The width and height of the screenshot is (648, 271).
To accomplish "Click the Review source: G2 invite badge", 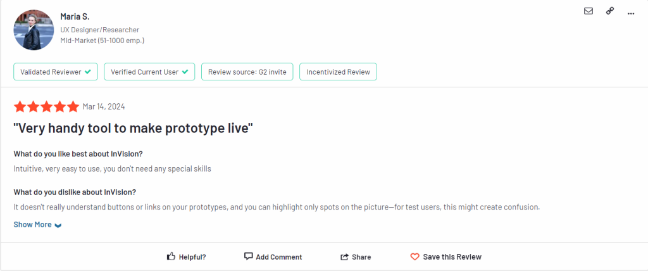I will tap(247, 72).
